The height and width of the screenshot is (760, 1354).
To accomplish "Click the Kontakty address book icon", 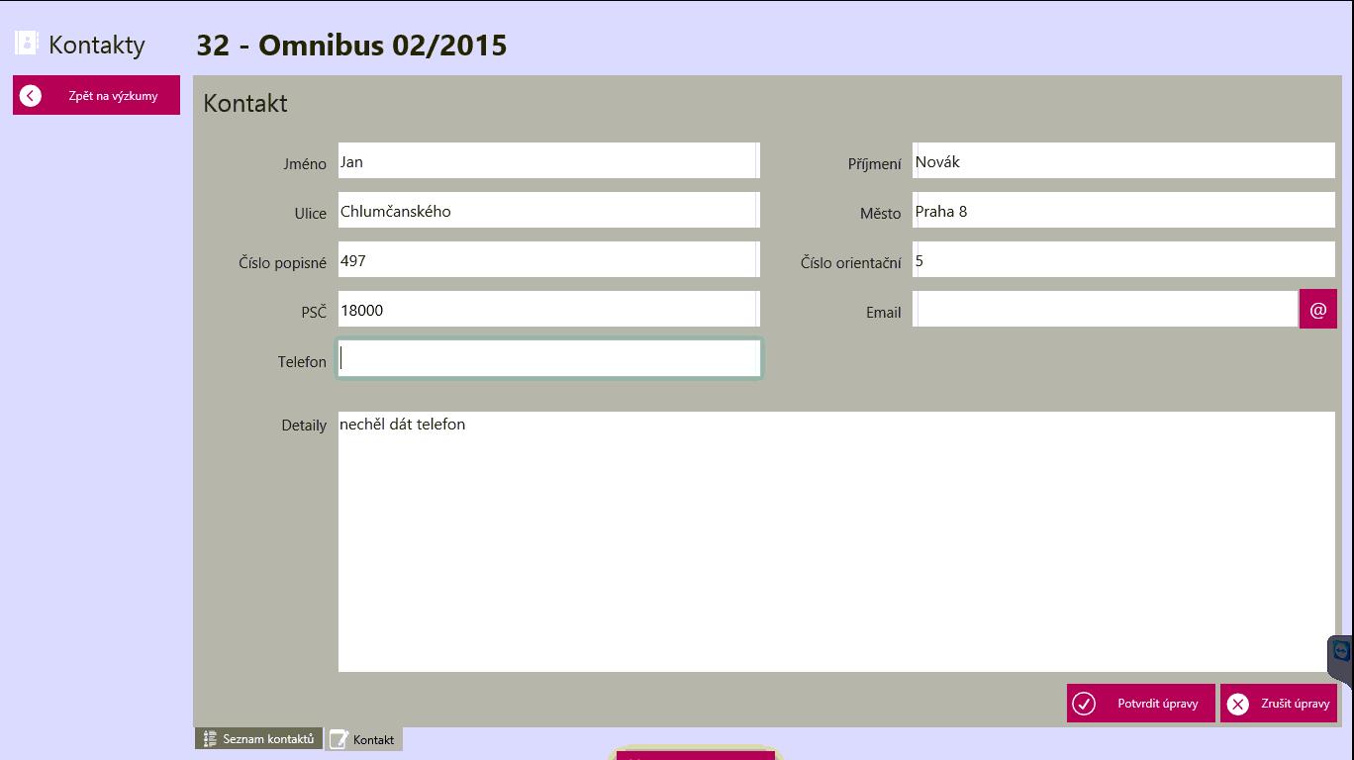I will pos(27,44).
